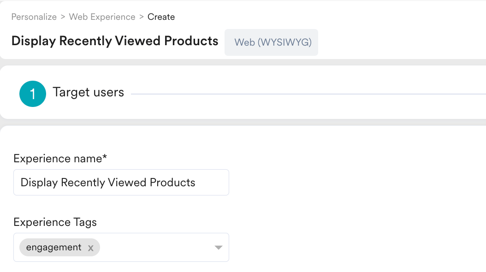Select the Target users step label
Viewport: 486px width, 272px height.
click(89, 92)
